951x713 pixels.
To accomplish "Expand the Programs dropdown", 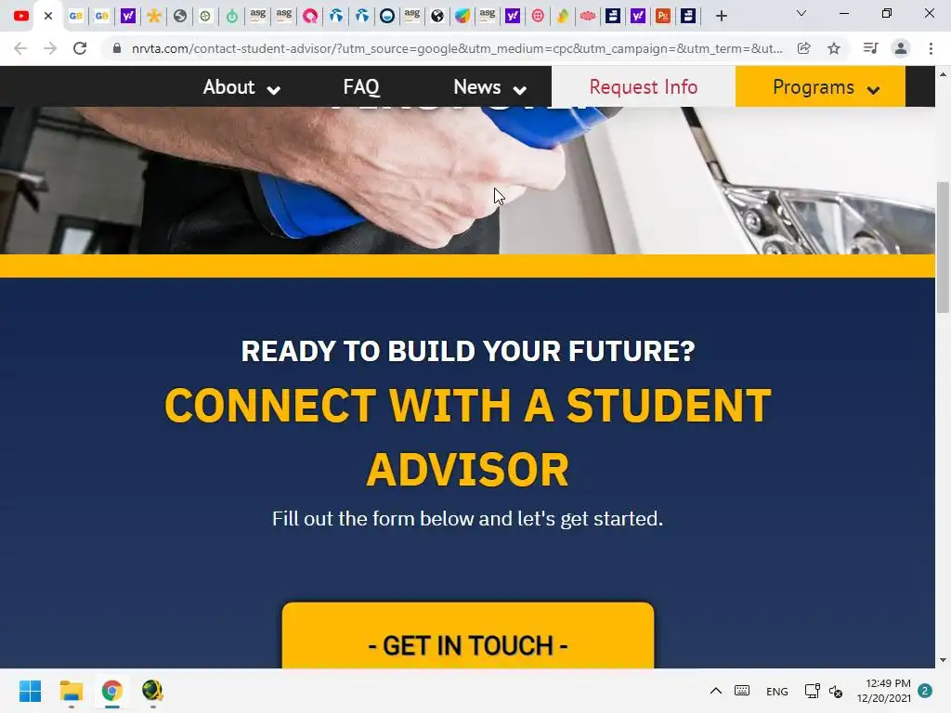I will pyautogui.click(x=820, y=86).
